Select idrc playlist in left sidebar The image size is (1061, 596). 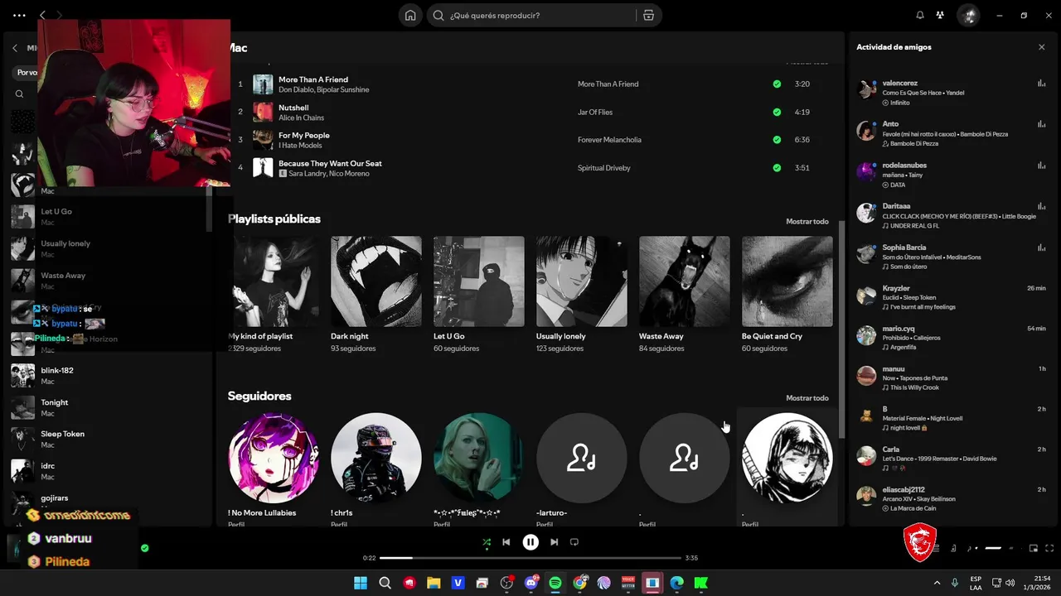tap(108, 471)
